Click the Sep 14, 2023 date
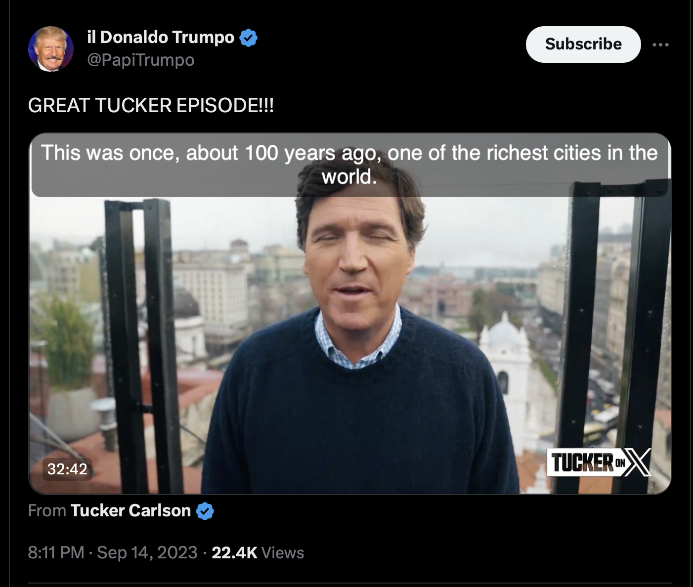Screen dimensions: 693x587 pos(147,552)
